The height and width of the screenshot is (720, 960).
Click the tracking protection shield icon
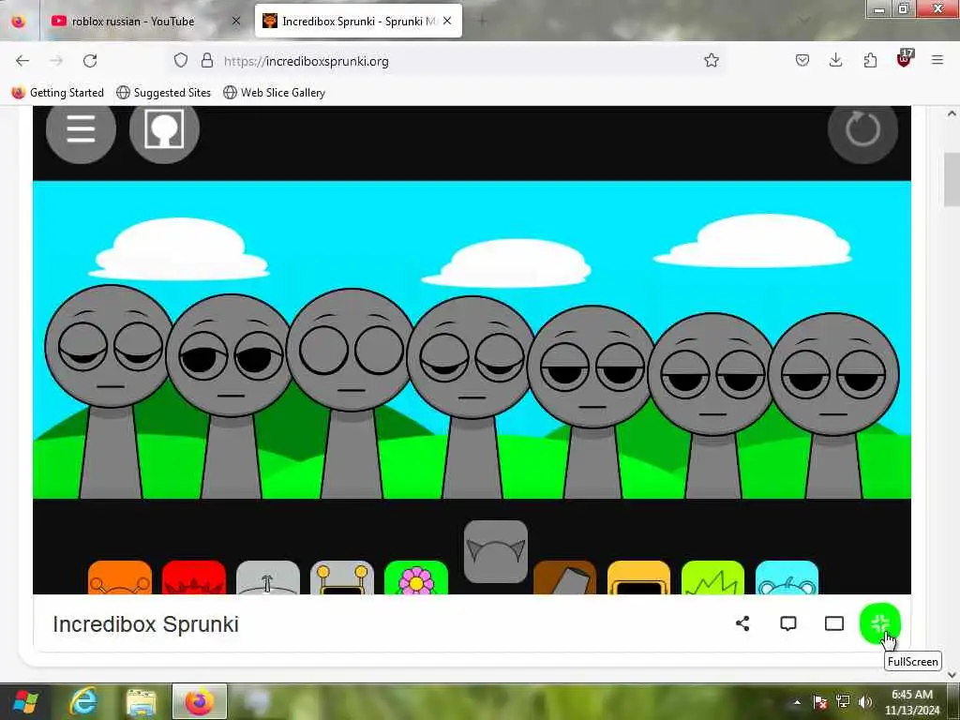click(x=181, y=61)
